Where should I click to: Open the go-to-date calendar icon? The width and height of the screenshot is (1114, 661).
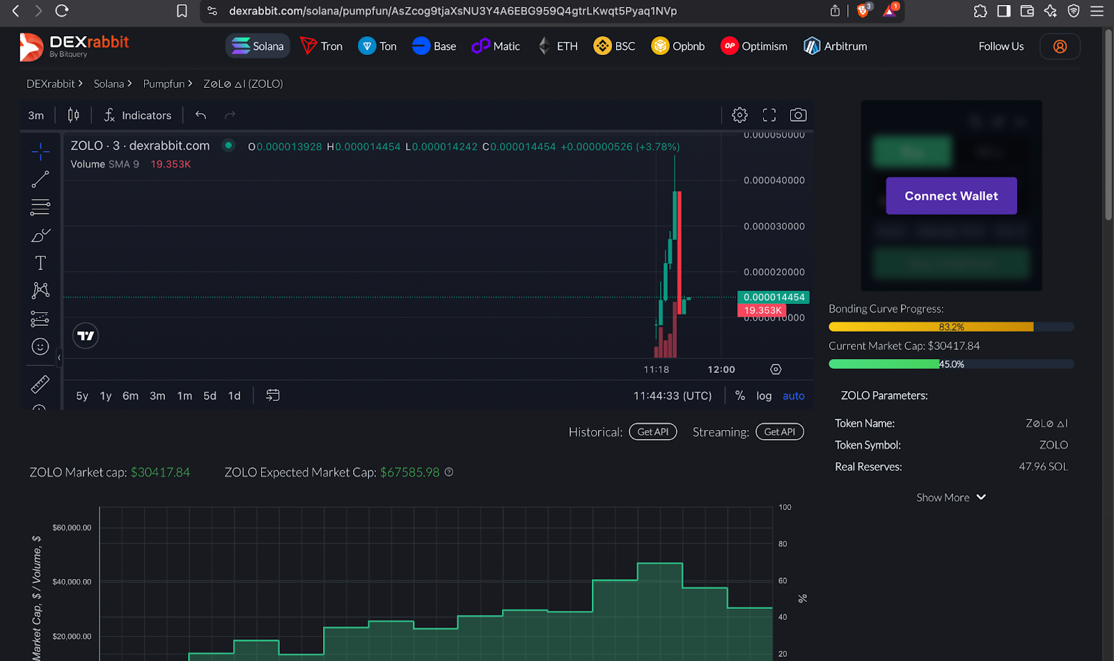(273, 395)
